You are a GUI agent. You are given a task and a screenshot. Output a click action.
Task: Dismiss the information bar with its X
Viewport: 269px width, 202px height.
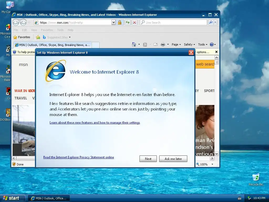(x=216, y=52)
